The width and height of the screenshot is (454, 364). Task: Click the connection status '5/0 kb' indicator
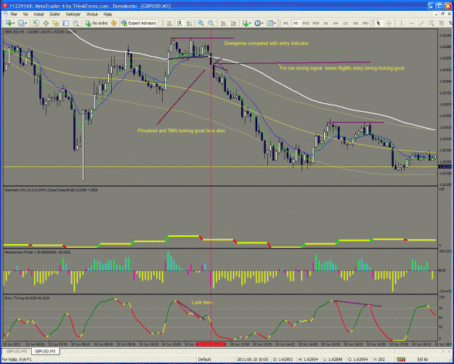(x=424, y=360)
